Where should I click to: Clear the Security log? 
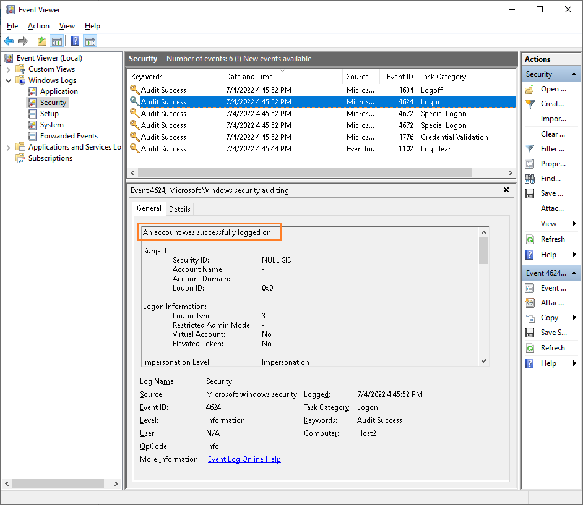[x=548, y=134]
